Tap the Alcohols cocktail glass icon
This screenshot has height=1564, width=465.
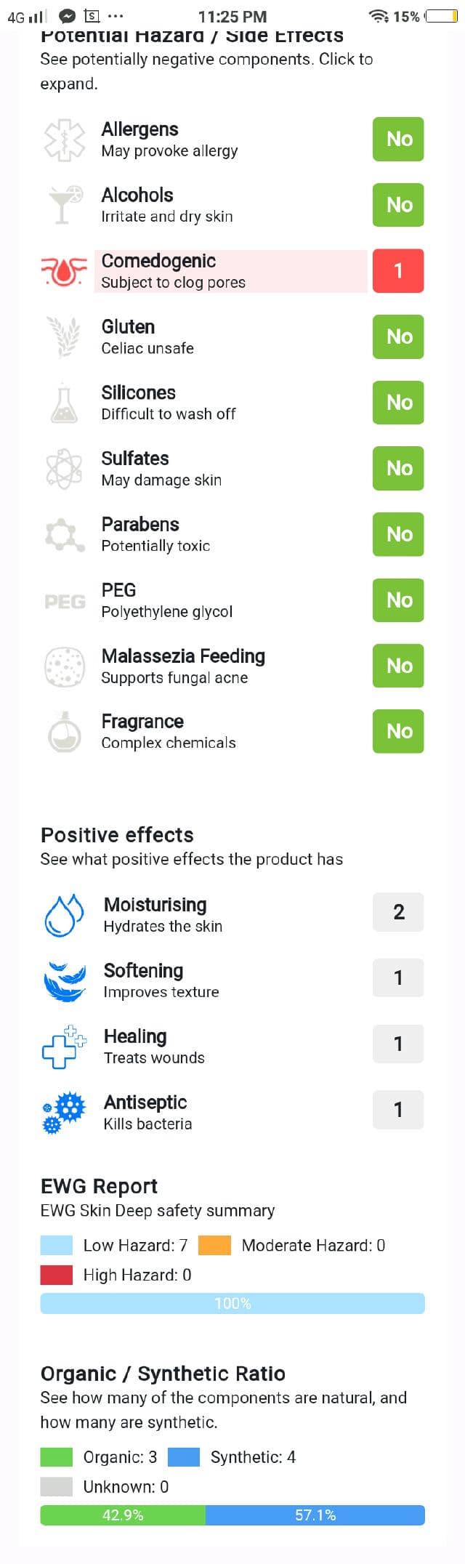[x=64, y=205]
